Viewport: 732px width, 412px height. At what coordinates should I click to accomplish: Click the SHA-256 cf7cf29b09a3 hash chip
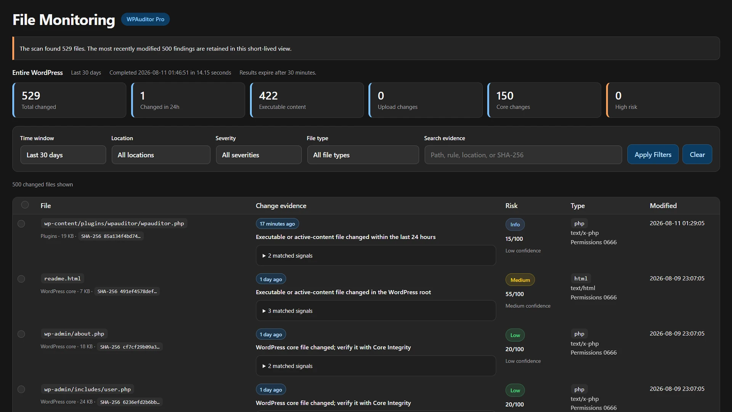(130, 347)
